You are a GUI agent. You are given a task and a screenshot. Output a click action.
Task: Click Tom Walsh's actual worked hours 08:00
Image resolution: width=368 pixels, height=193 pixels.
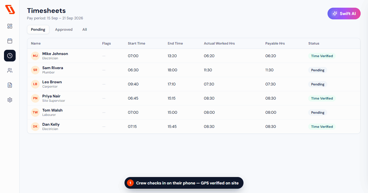[x=209, y=112]
